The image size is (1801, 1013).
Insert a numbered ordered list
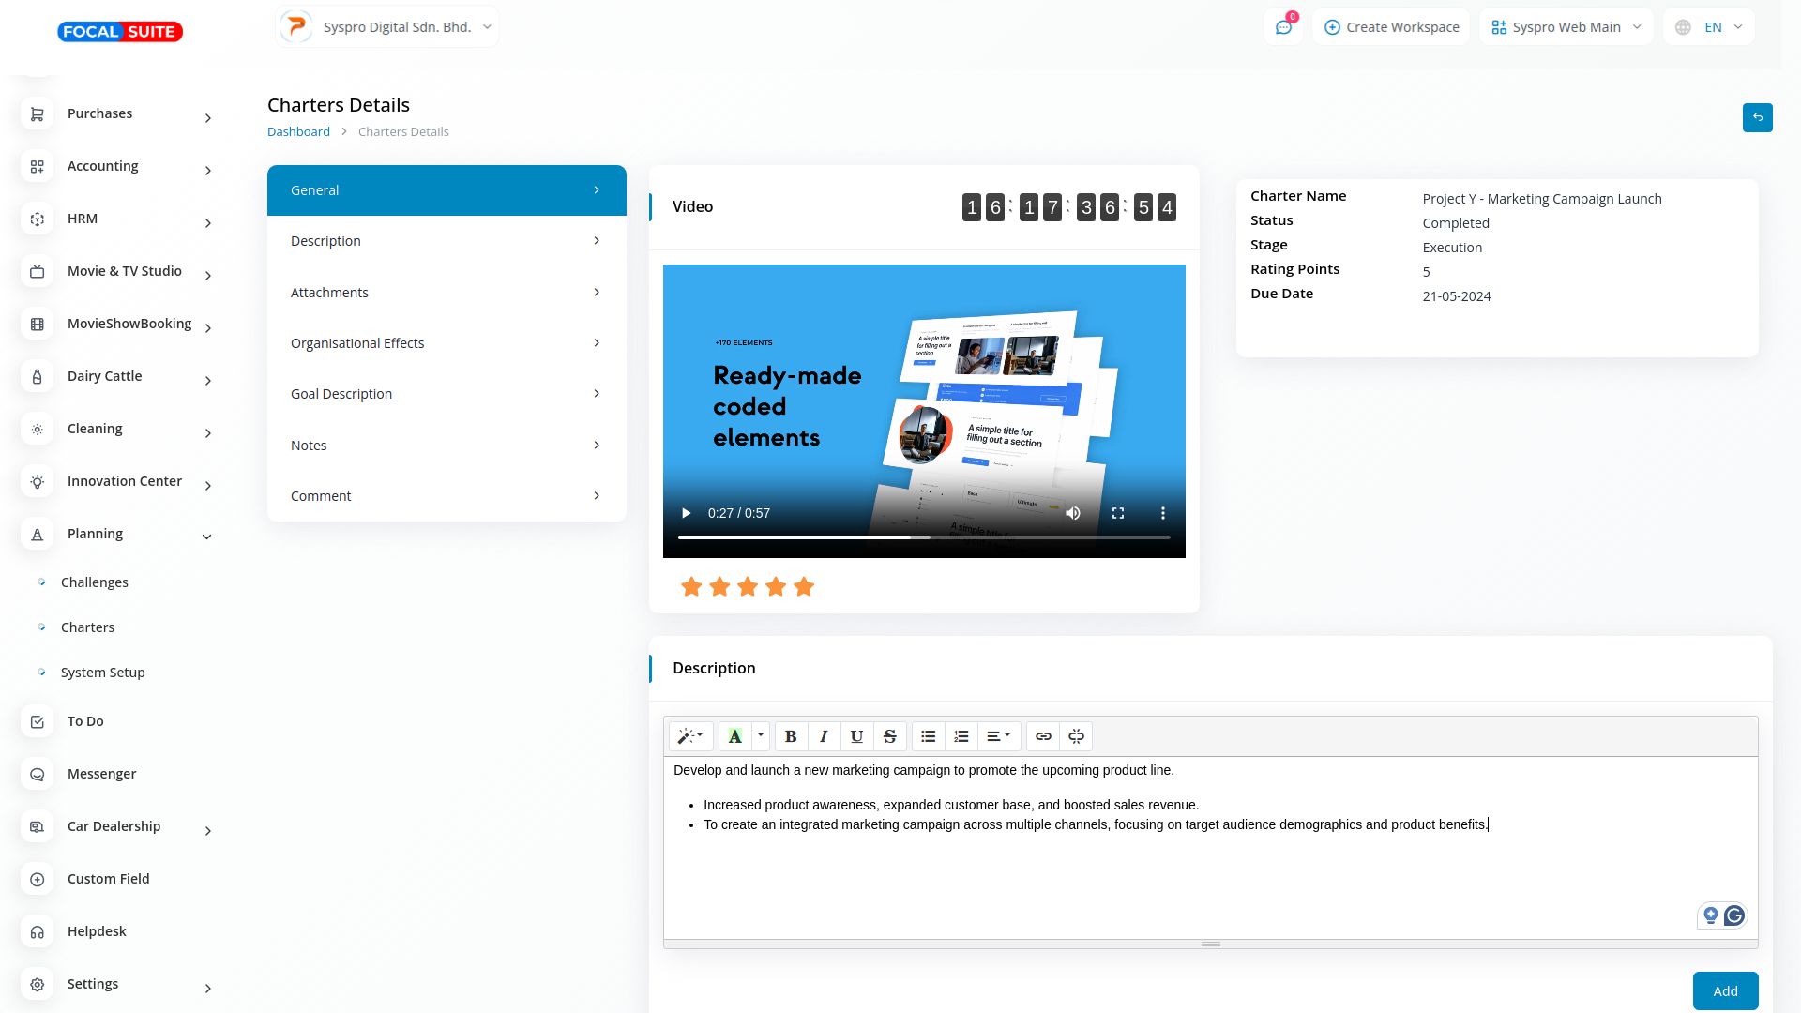pos(961,736)
